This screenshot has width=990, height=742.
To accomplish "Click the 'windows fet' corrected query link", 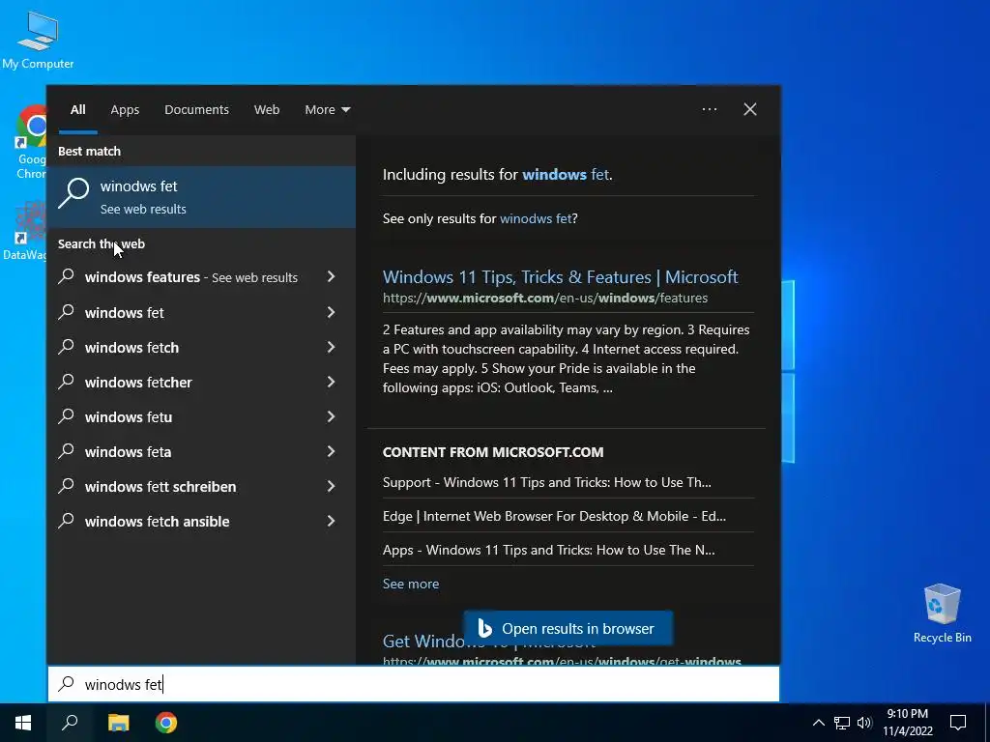I will [x=566, y=174].
